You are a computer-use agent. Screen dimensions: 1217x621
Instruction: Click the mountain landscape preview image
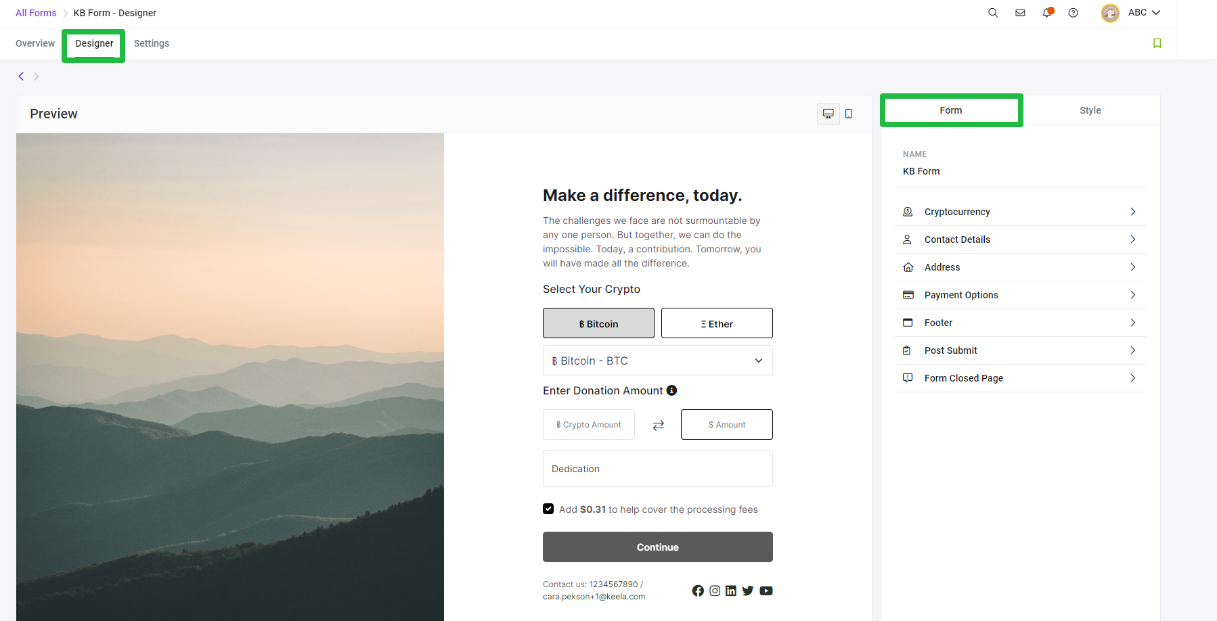(230, 377)
